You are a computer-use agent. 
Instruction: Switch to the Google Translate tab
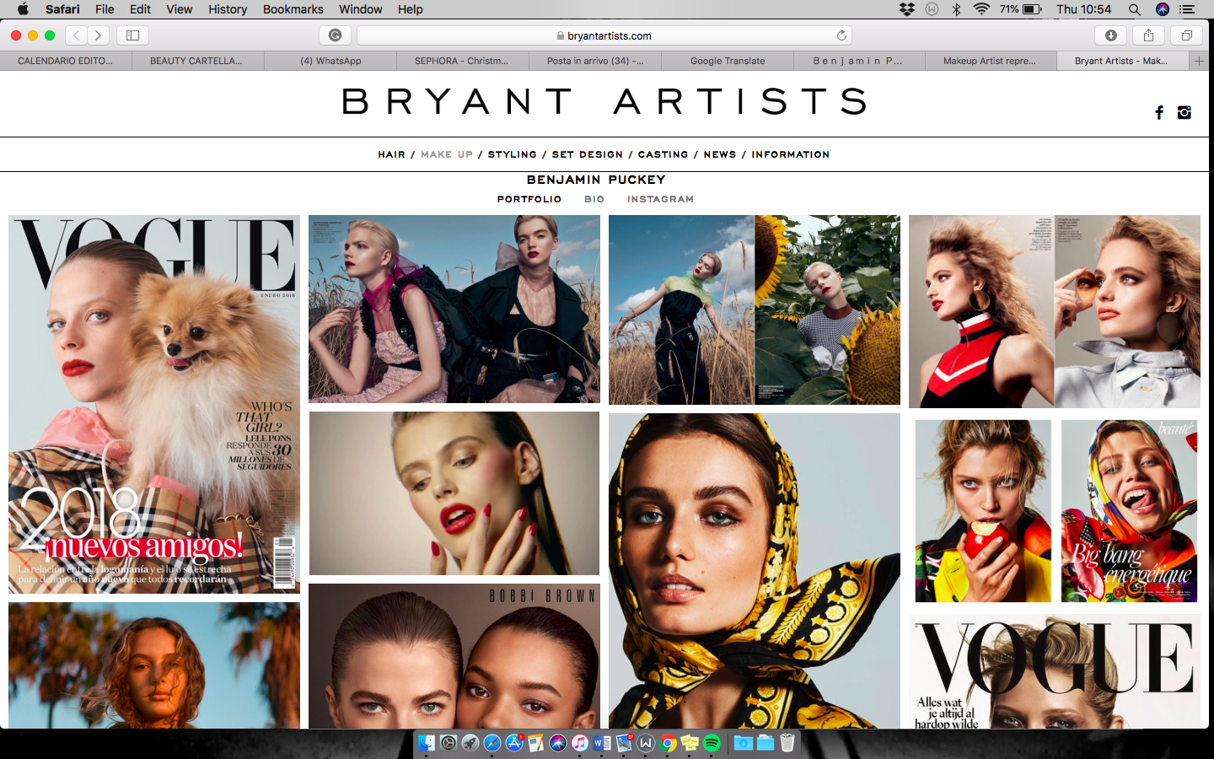(x=728, y=61)
